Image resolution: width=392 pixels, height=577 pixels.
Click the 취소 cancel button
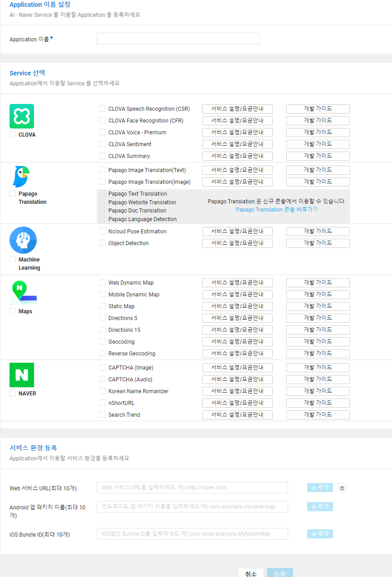pyautogui.click(x=251, y=573)
